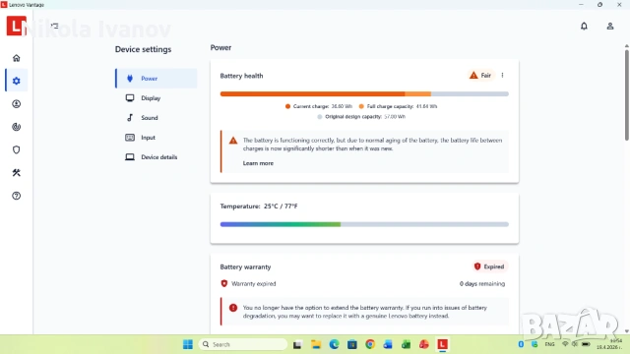Click the 'Battery health' heading
The height and width of the screenshot is (354, 630).
click(241, 76)
